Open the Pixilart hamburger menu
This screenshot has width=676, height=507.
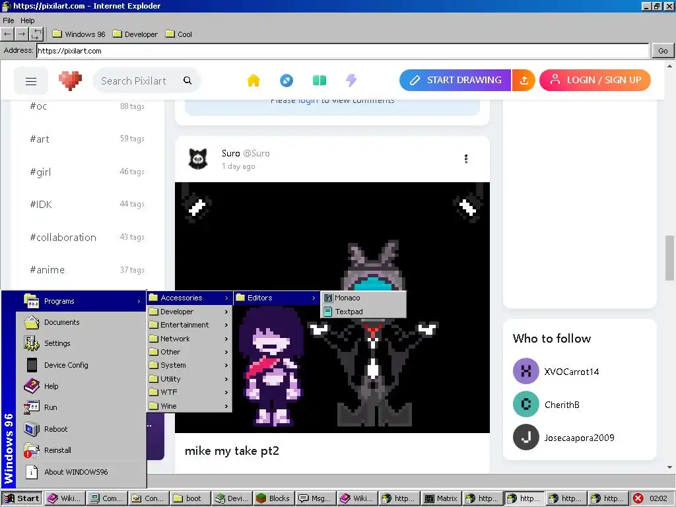click(30, 81)
